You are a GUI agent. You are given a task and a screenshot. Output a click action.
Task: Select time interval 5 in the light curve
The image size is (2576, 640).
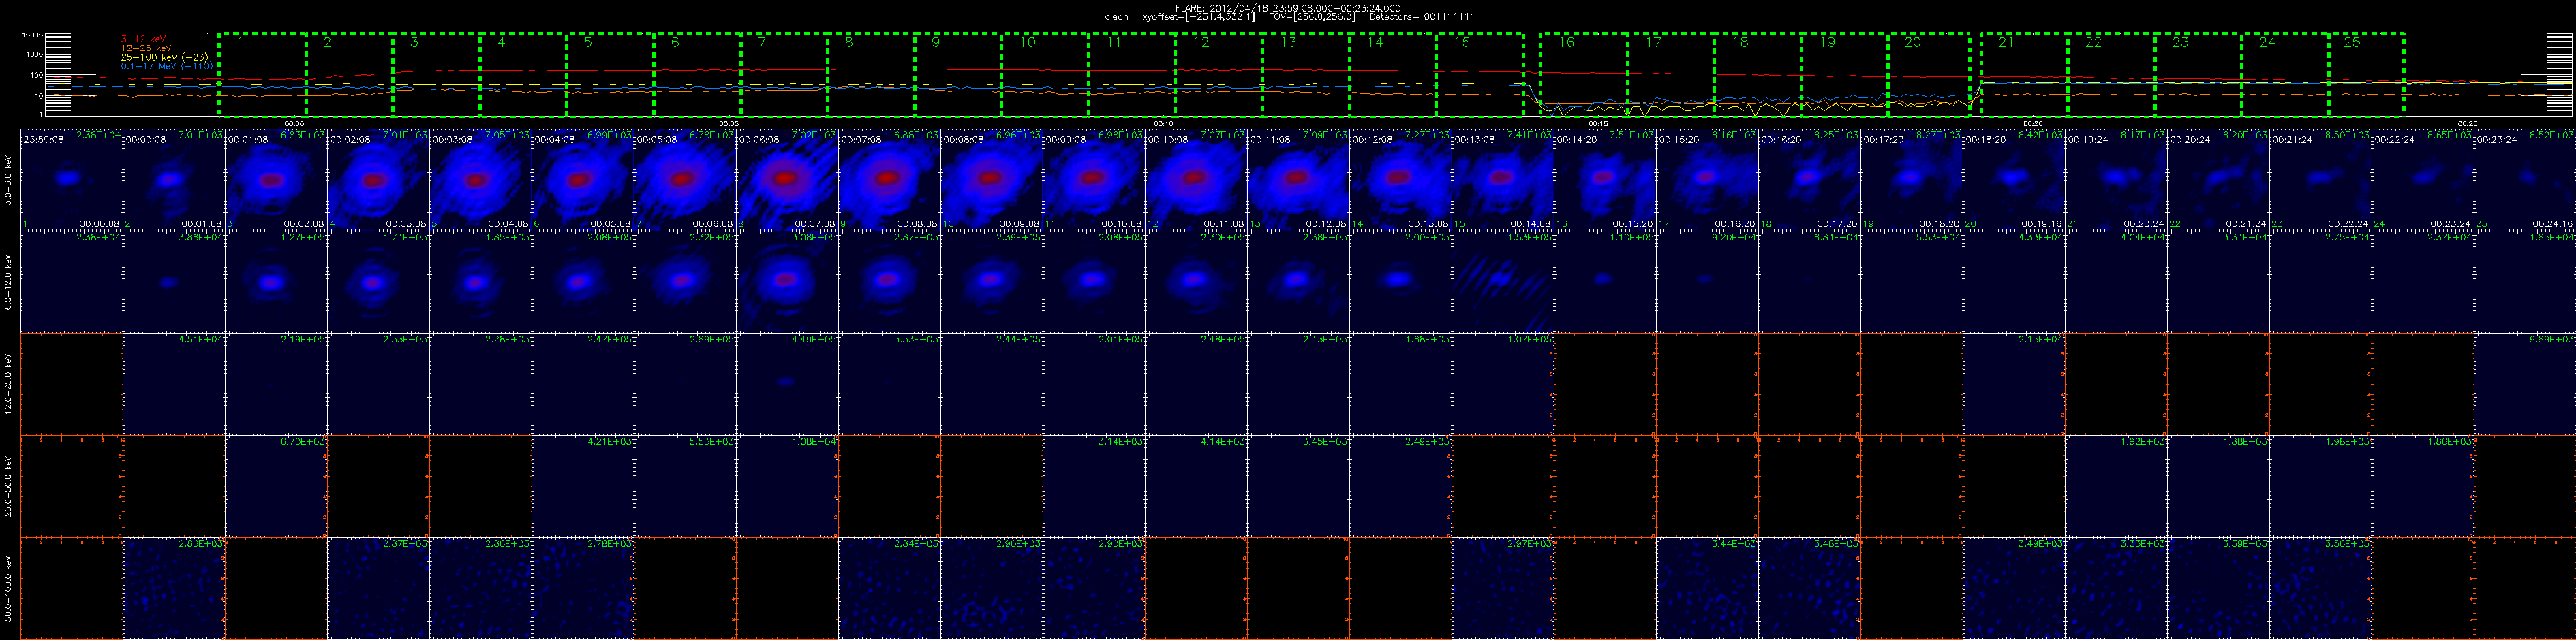point(610,75)
